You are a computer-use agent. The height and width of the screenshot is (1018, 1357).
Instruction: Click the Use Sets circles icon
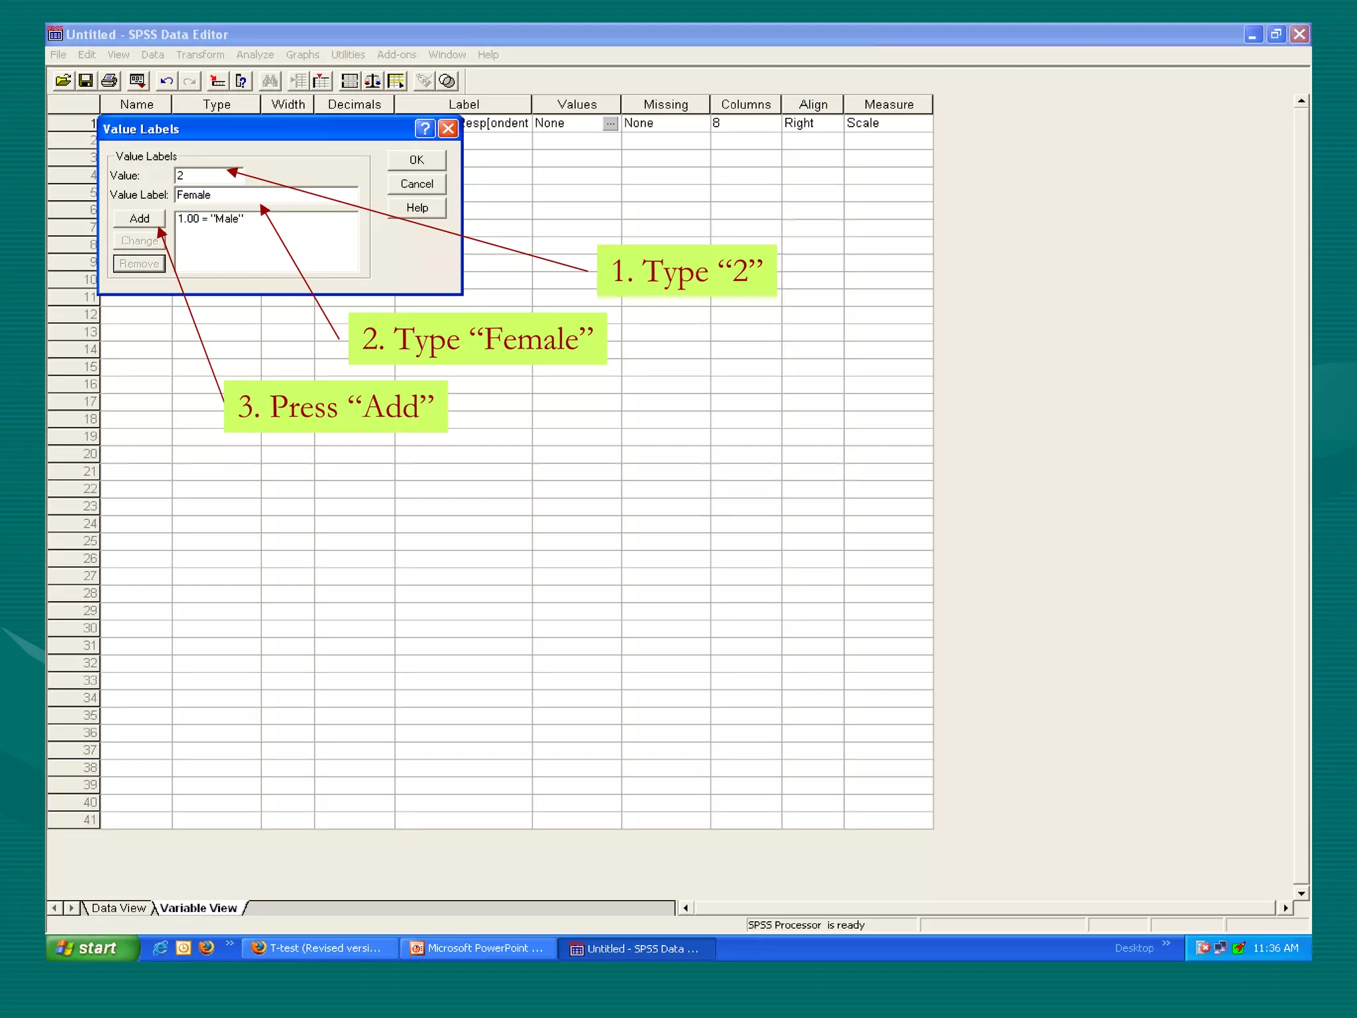click(x=448, y=81)
